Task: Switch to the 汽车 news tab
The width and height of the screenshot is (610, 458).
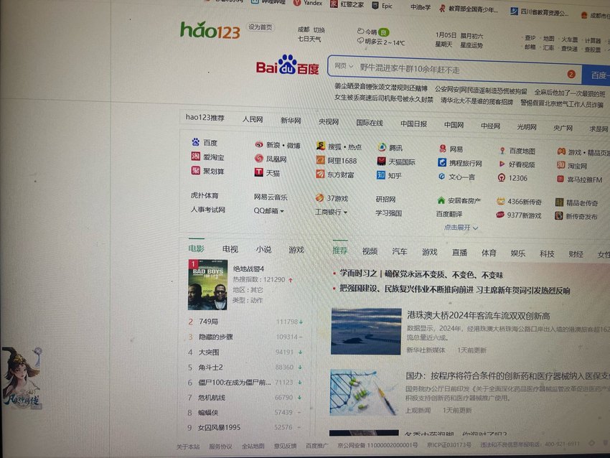Action: pyautogui.click(x=400, y=251)
